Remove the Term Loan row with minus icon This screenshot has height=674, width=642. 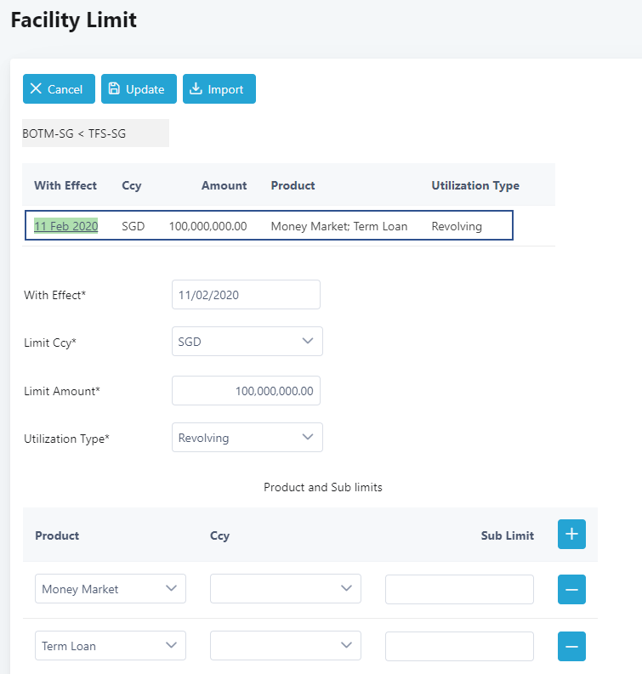(x=571, y=646)
